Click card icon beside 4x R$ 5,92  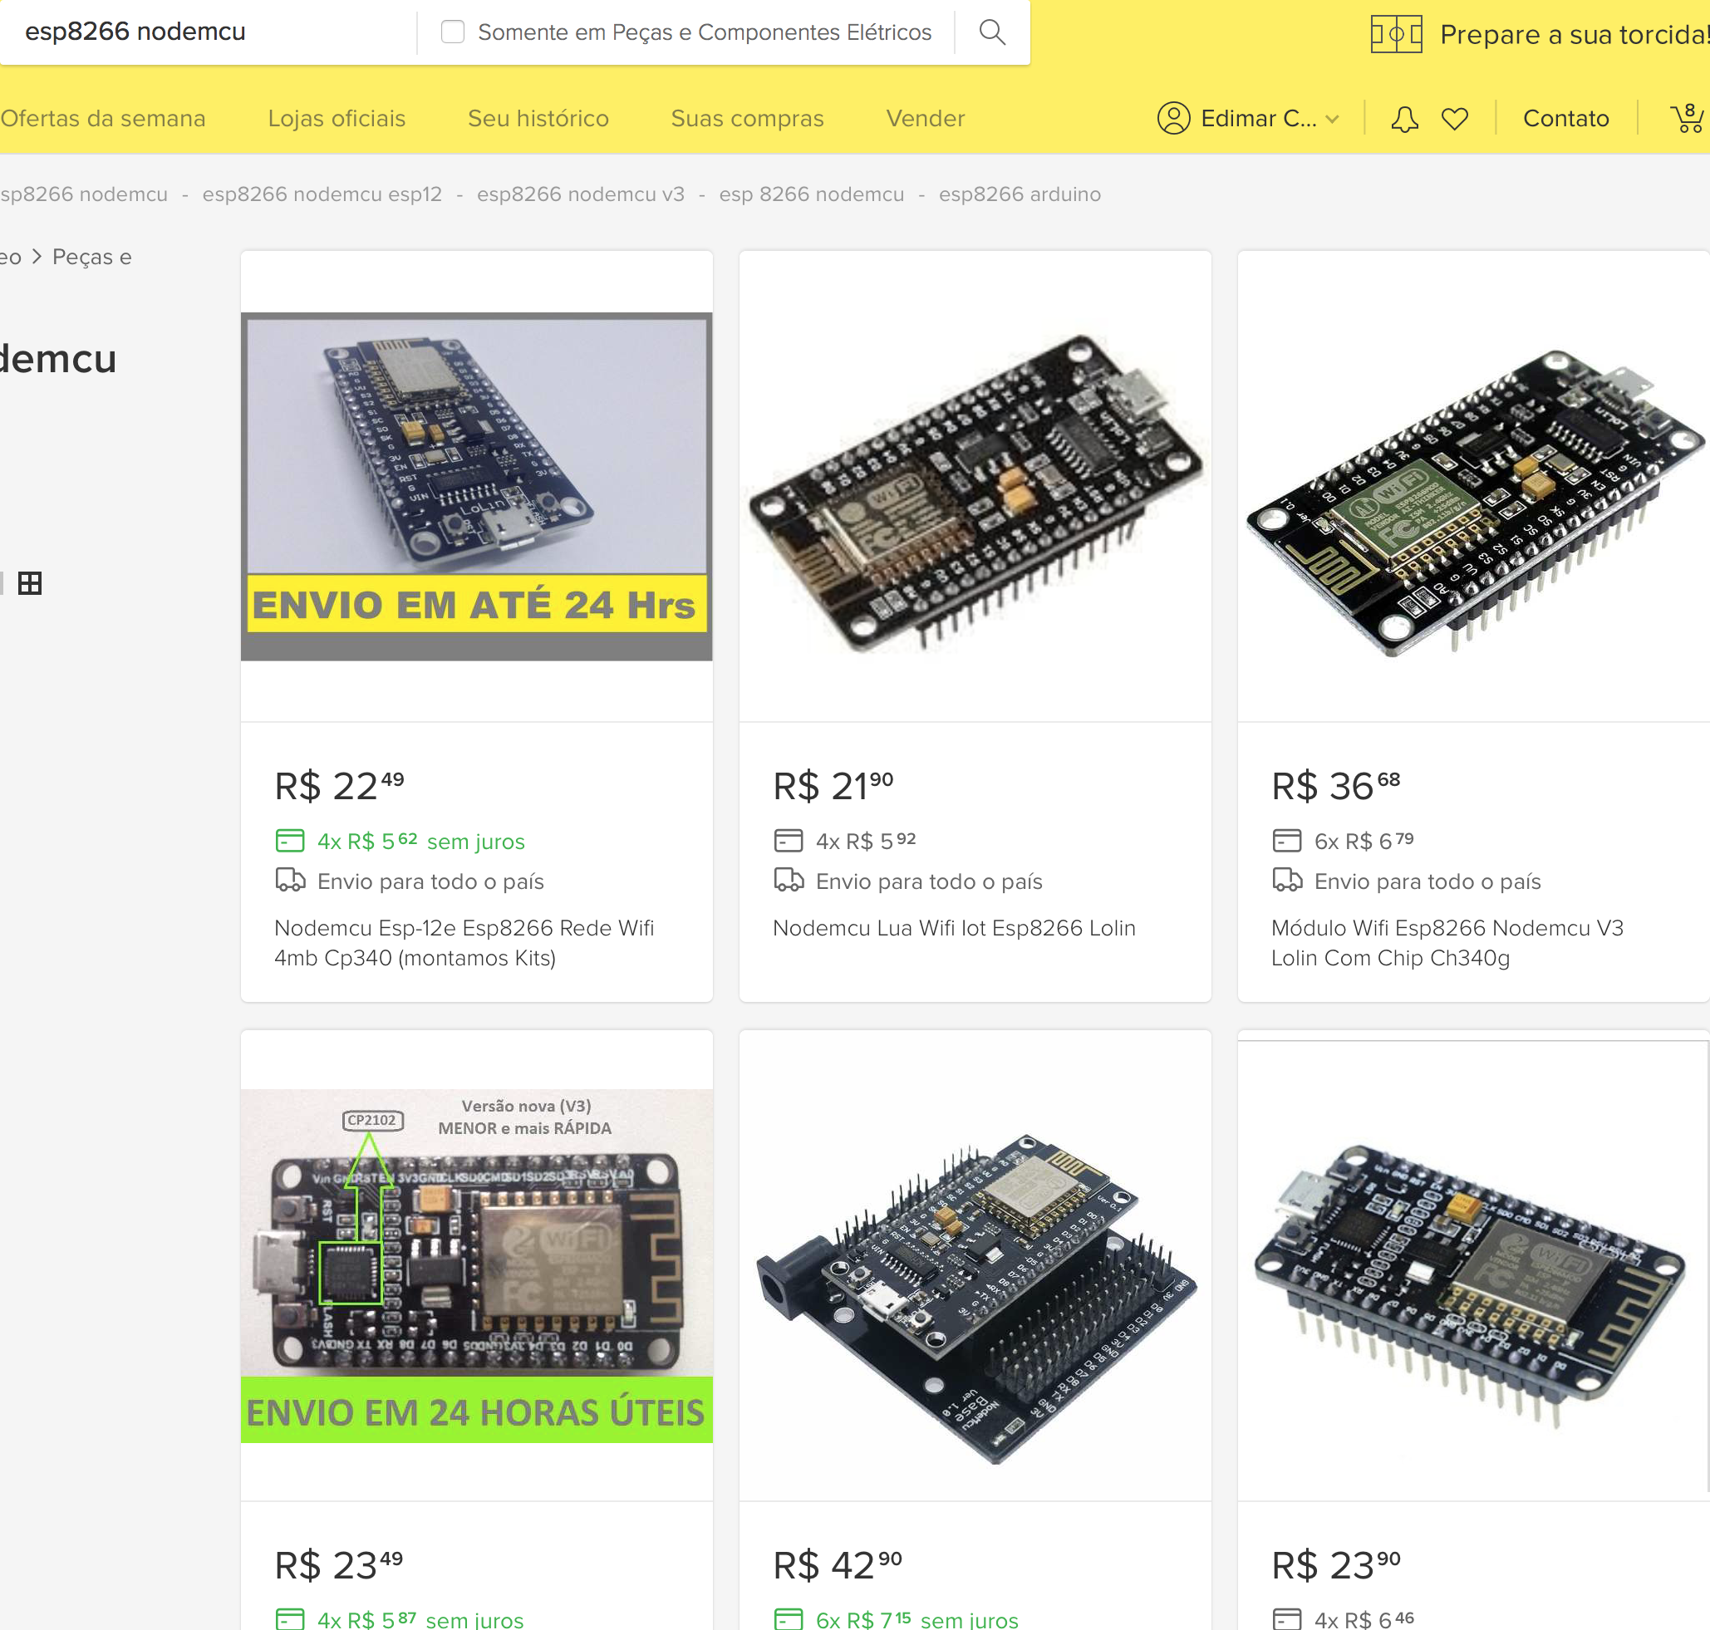click(x=788, y=841)
